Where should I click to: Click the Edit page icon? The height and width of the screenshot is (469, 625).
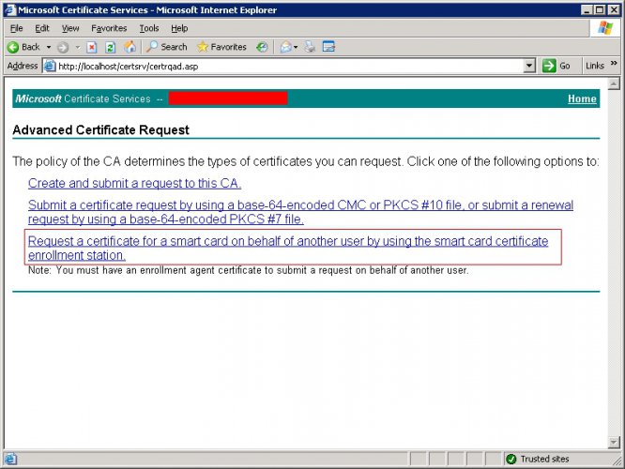pos(328,47)
